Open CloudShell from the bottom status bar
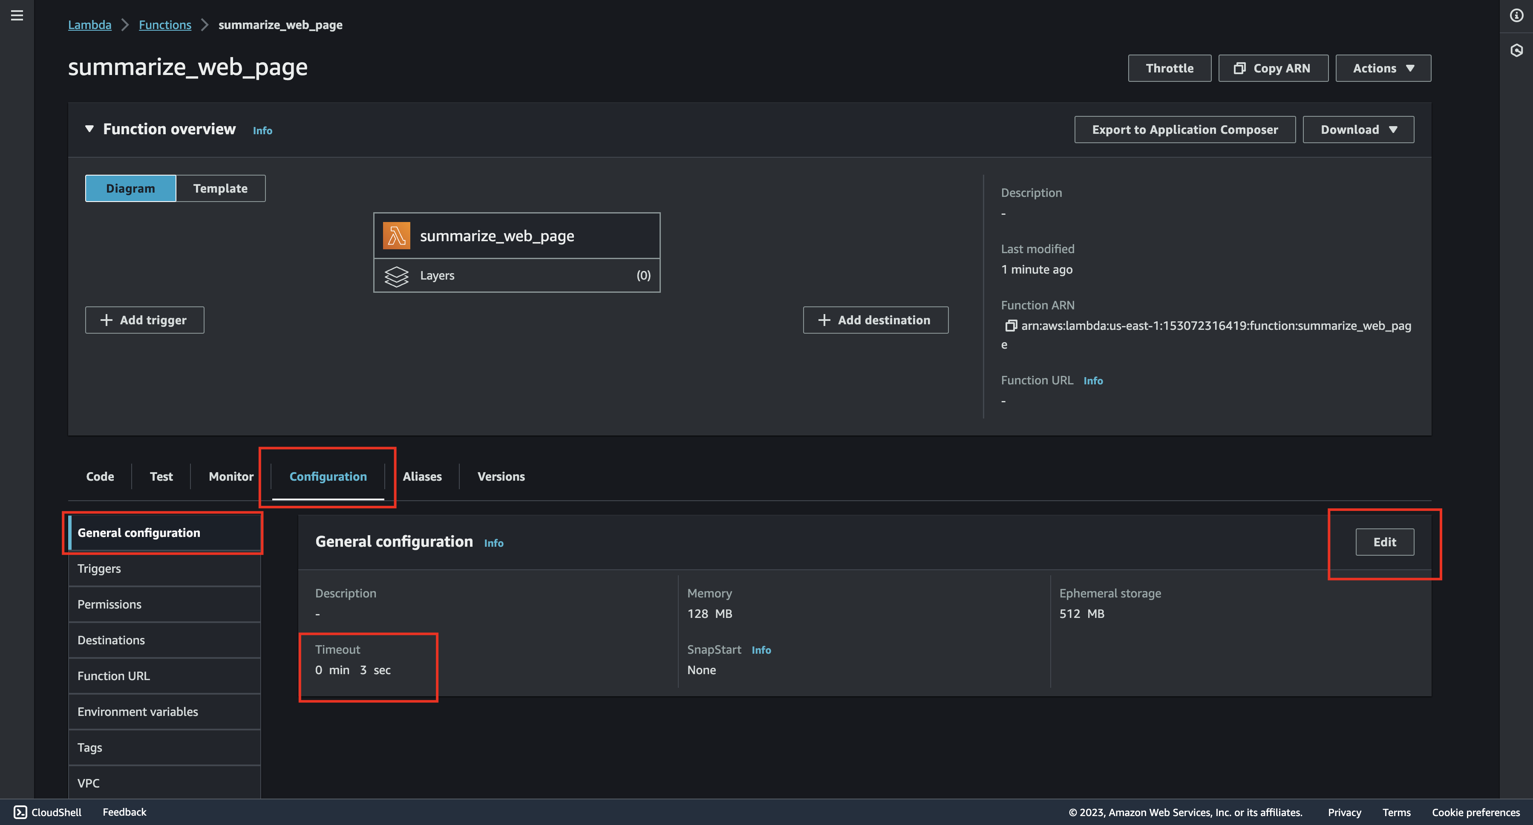 point(48,811)
